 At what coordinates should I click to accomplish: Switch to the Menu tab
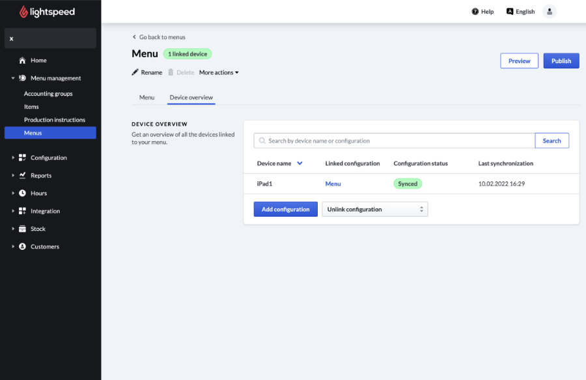146,98
